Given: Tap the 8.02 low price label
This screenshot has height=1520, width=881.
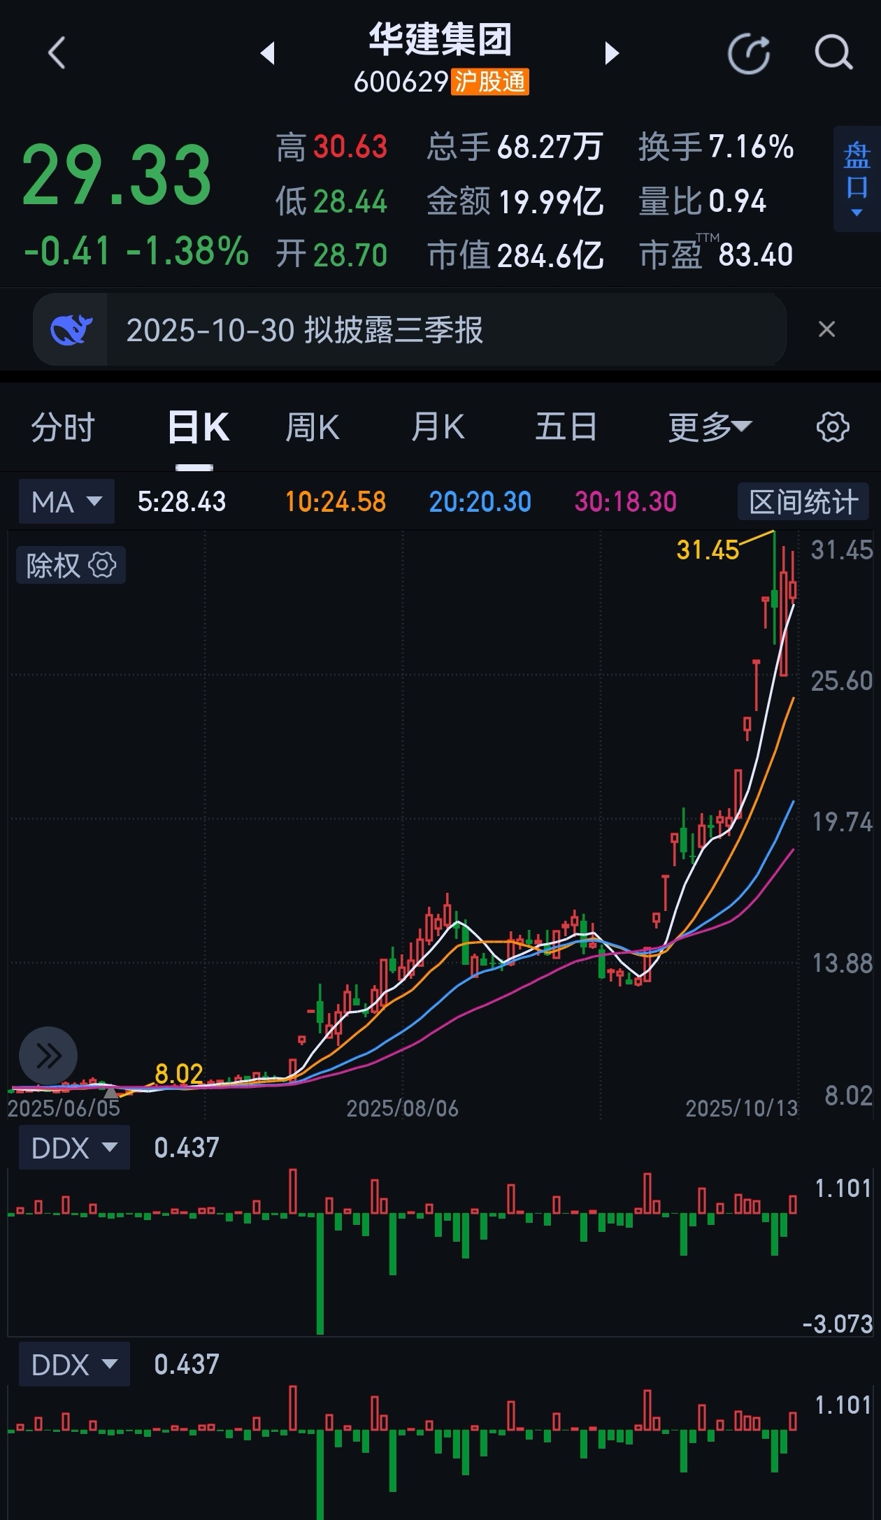Looking at the screenshot, I should click(178, 1073).
